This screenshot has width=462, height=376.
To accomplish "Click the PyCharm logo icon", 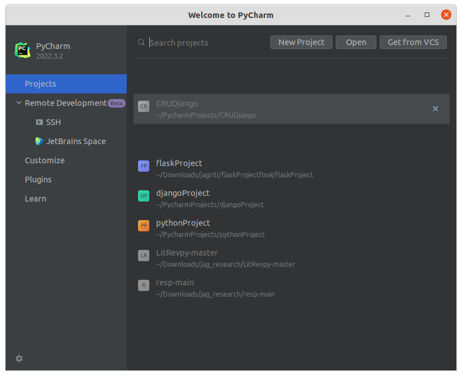I will [23, 50].
